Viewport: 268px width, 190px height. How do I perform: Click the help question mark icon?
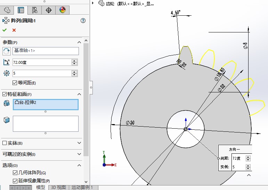pos(83,21)
